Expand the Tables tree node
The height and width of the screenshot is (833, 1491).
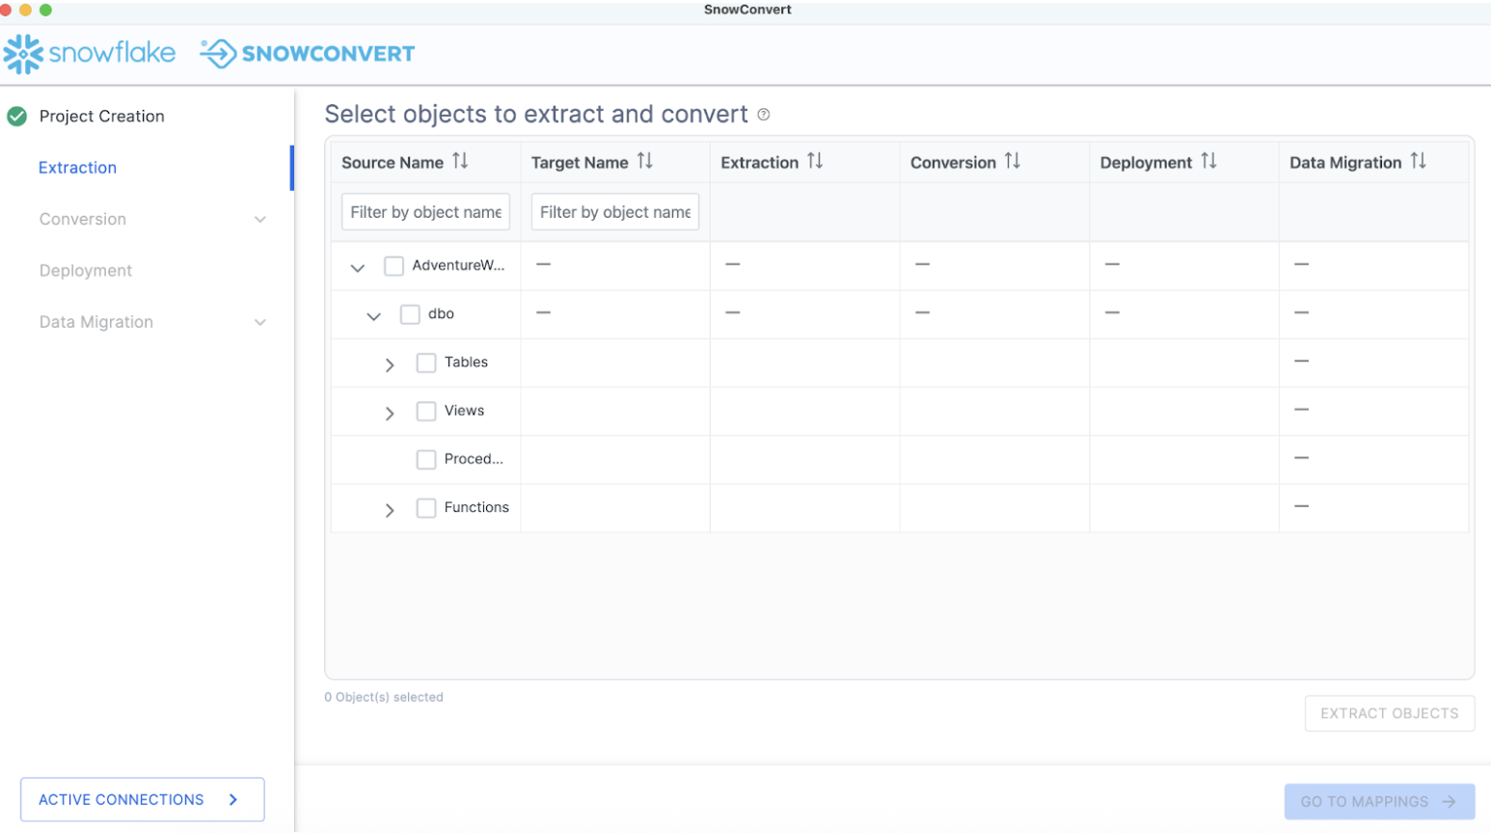pyautogui.click(x=390, y=364)
